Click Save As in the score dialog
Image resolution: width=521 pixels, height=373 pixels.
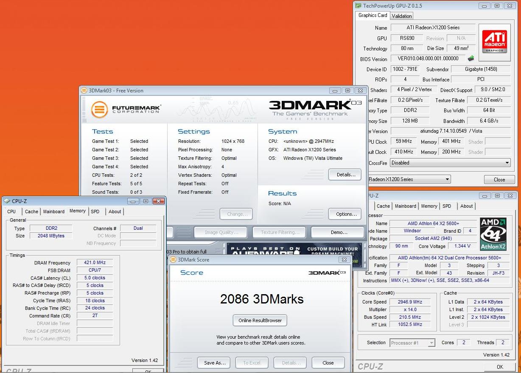pyautogui.click(x=214, y=363)
